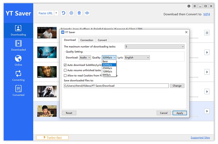Switch to the Convert tab
The height and width of the screenshot is (144, 218).
pyautogui.click(x=102, y=40)
